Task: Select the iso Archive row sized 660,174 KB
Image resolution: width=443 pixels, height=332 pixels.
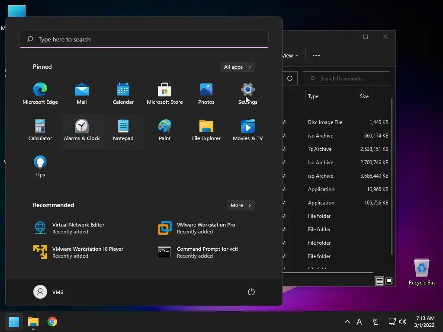Action: 336,136
